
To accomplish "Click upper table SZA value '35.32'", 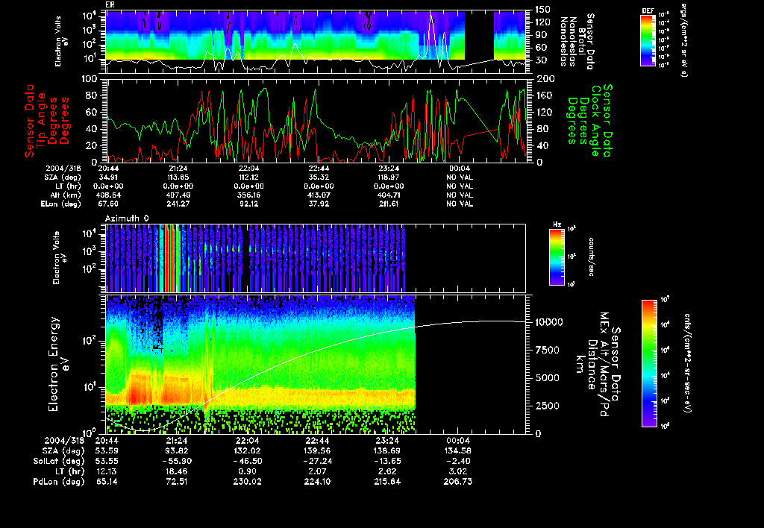I will coord(319,177).
